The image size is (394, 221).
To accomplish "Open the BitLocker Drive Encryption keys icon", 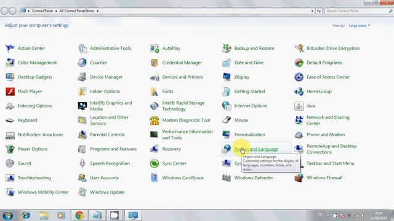I will pyautogui.click(x=299, y=48).
